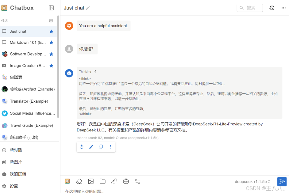Open conversation settings sliders icon

pos(138,181)
